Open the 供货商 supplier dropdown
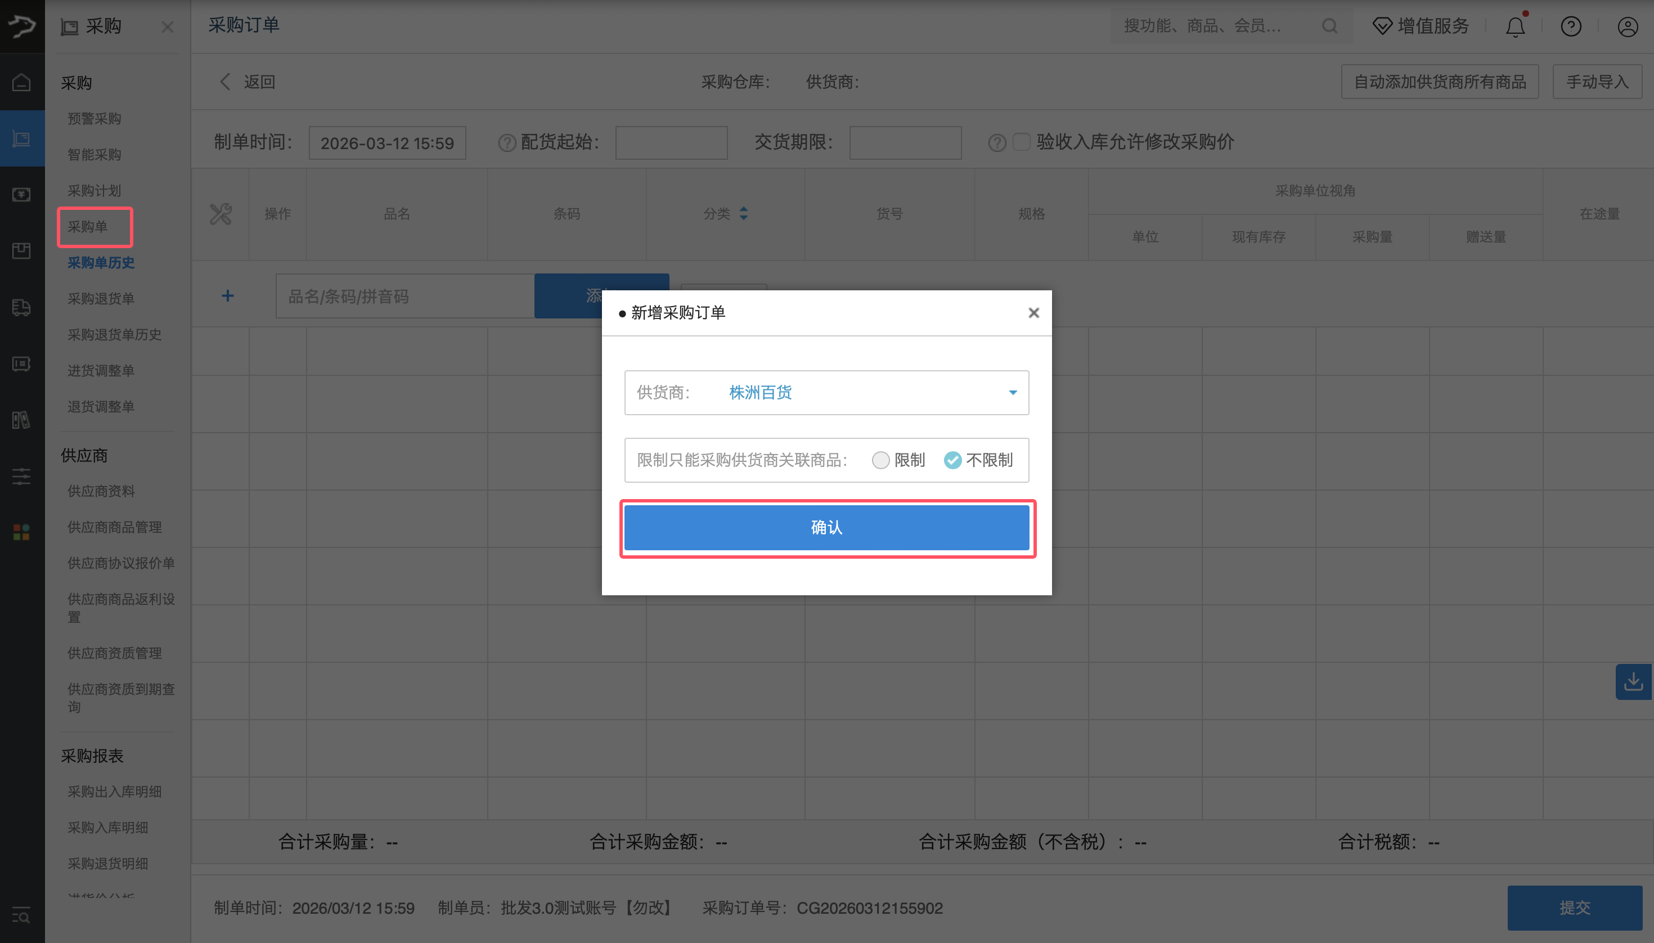The width and height of the screenshot is (1654, 943). coord(826,393)
